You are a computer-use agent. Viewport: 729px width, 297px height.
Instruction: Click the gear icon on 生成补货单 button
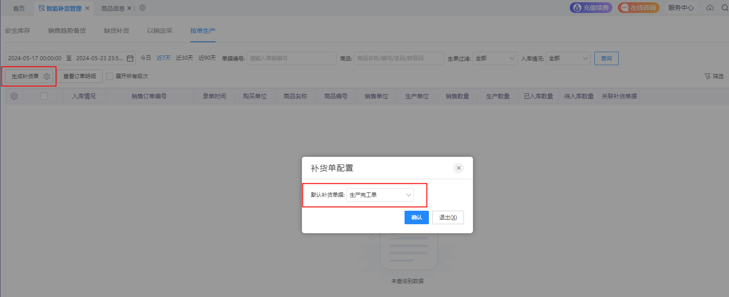pos(47,76)
